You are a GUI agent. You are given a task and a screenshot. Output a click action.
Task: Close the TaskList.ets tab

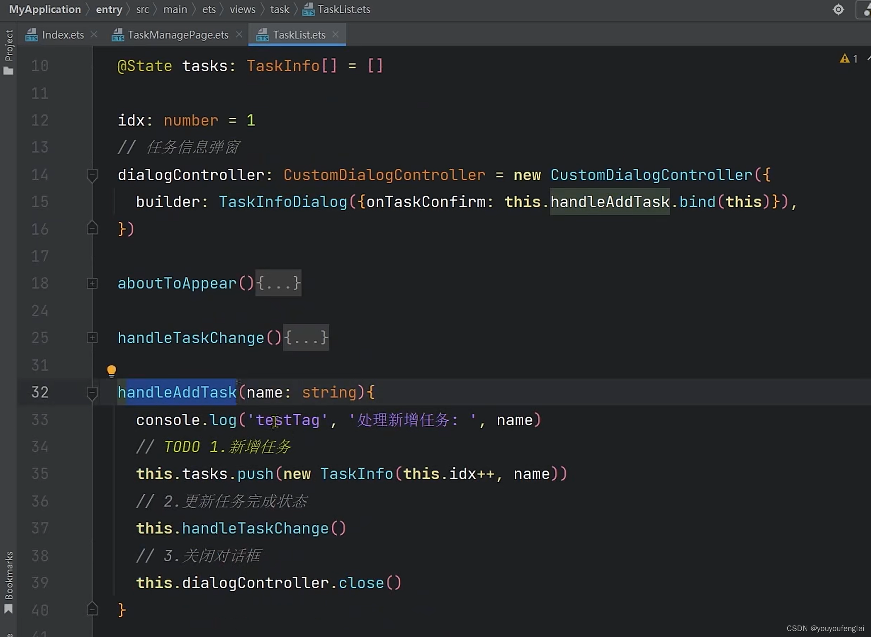(335, 34)
